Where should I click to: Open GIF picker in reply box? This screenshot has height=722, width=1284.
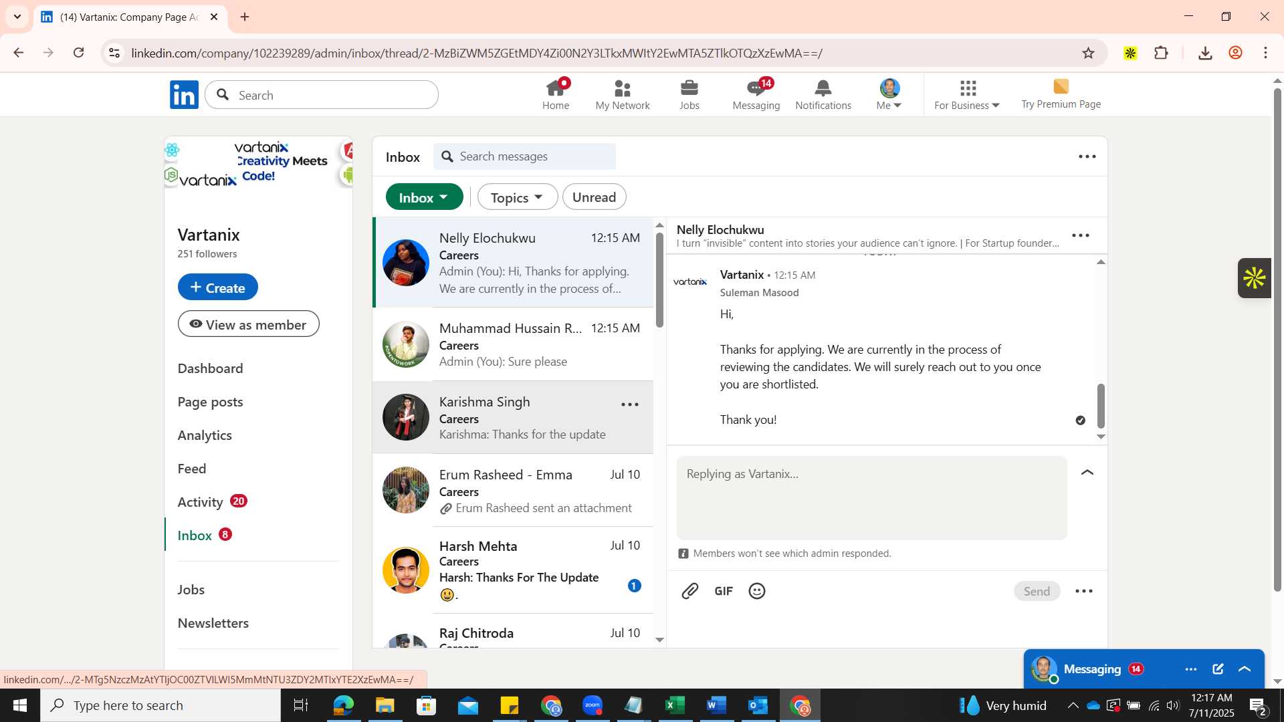[724, 591]
